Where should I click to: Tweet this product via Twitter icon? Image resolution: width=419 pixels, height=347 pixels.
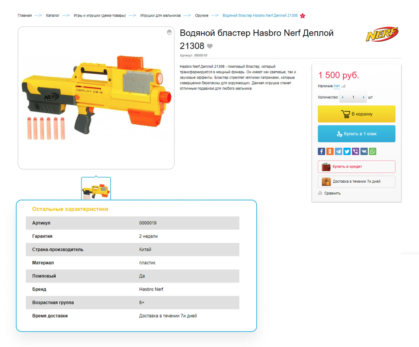pos(347,151)
